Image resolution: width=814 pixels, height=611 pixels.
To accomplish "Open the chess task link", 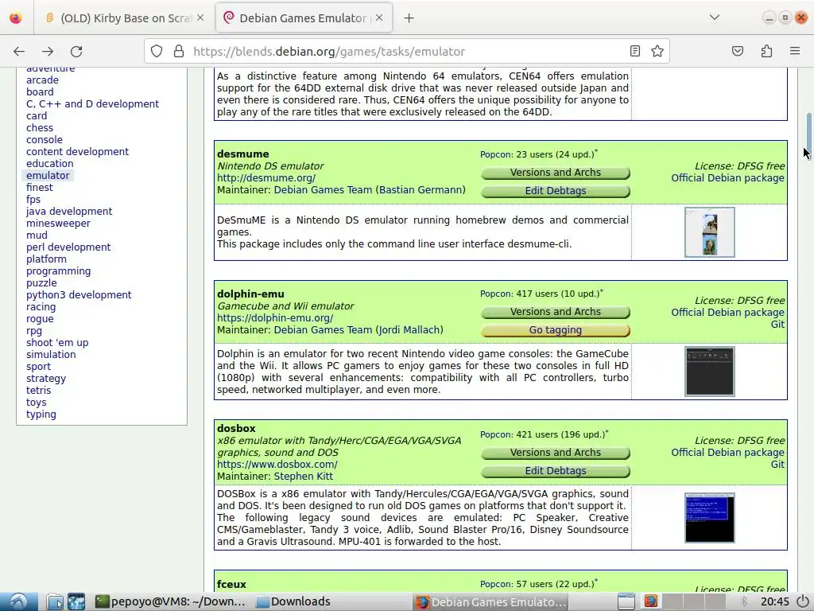I will point(40,128).
